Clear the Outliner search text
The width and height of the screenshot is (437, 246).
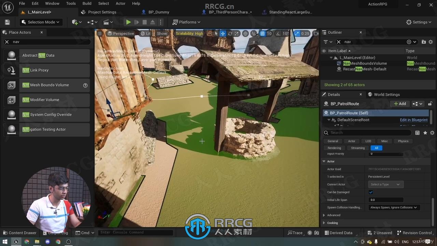click(339, 42)
